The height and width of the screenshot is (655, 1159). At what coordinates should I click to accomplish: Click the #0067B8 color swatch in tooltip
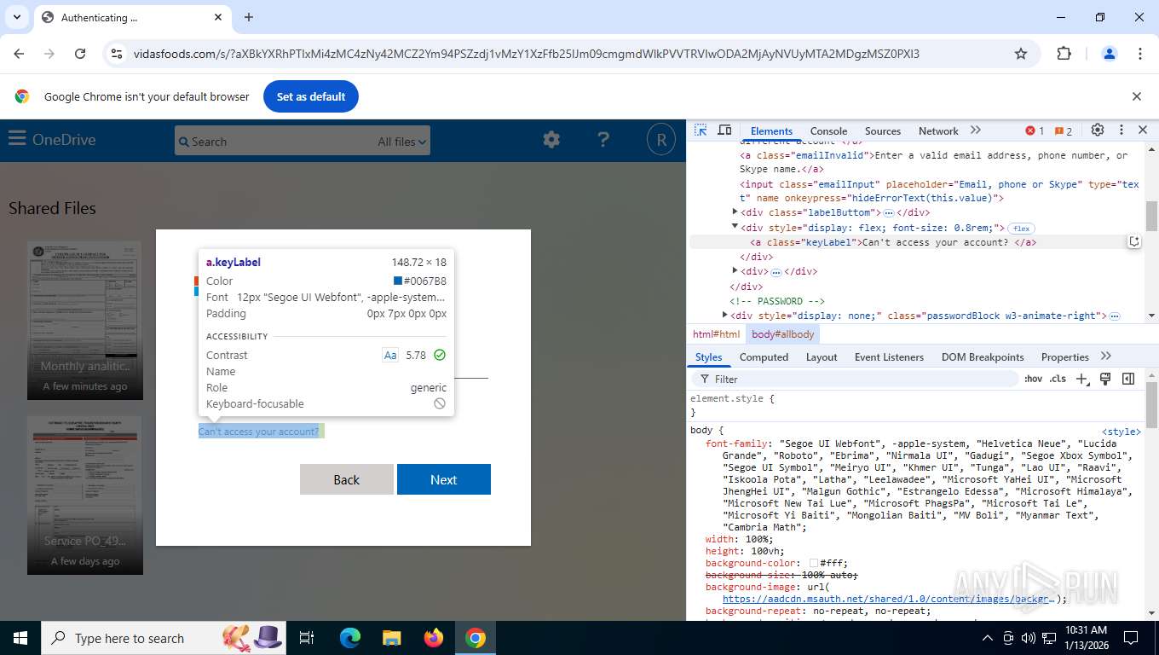tap(398, 281)
